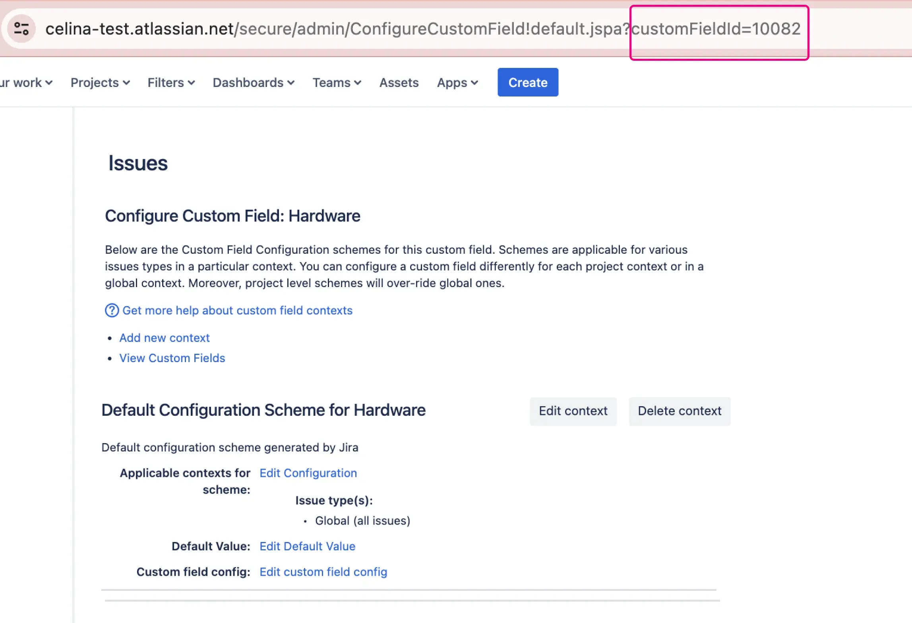
Task: Click the Delete context button
Action: [680, 411]
